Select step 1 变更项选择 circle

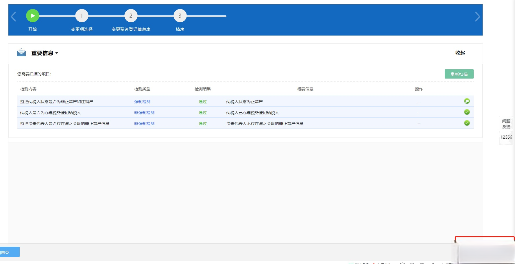tap(82, 16)
